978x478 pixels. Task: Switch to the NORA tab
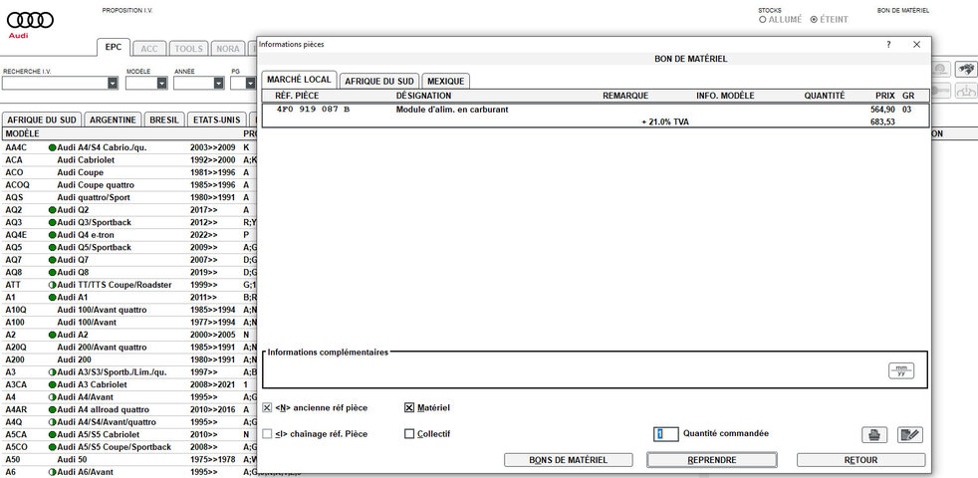coord(228,49)
